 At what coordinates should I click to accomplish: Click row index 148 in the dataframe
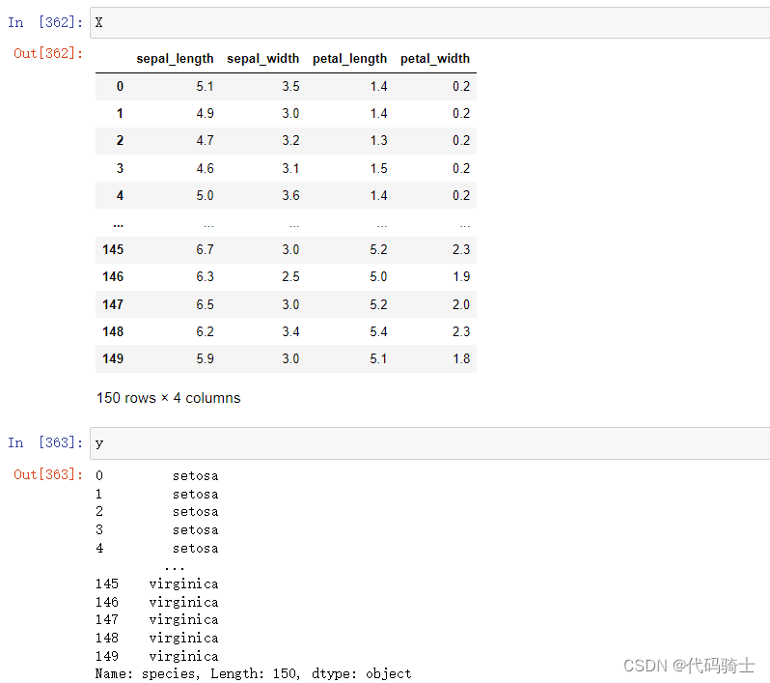coord(113,332)
